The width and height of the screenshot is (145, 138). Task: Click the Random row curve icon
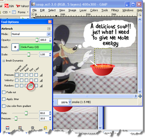[41, 86]
